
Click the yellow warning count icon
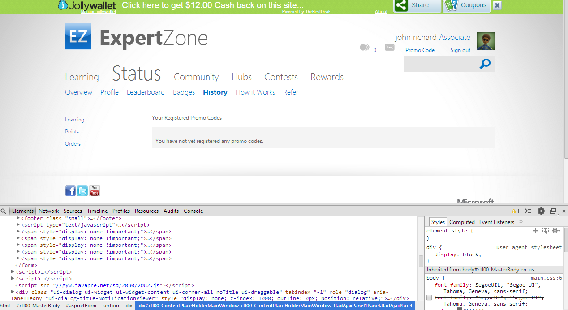click(x=516, y=211)
